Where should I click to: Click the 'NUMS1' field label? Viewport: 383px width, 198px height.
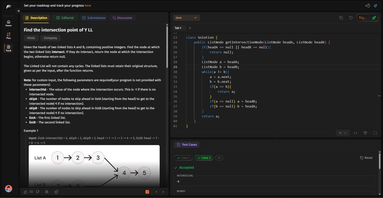click(x=182, y=191)
